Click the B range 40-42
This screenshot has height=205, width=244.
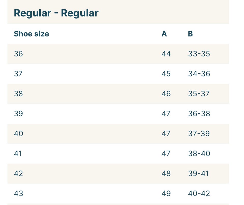coord(199,194)
